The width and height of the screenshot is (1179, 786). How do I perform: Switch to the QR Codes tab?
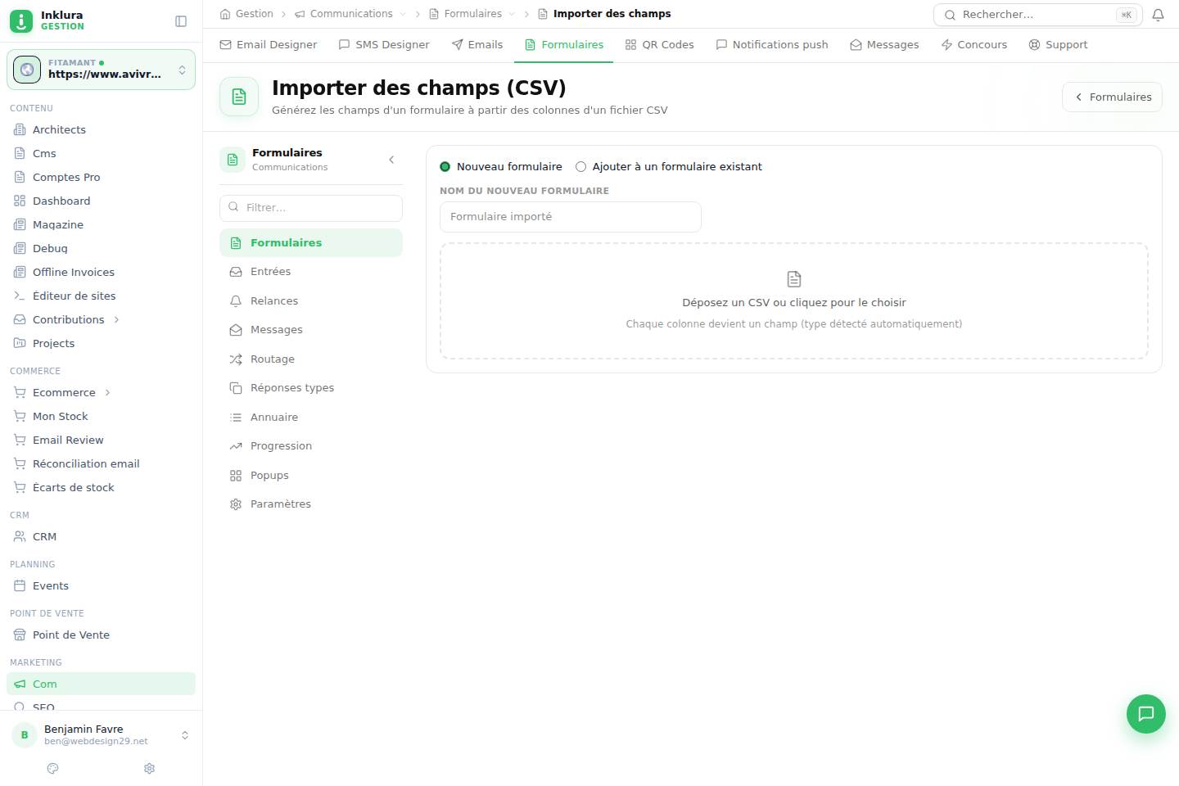click(659, 44)
